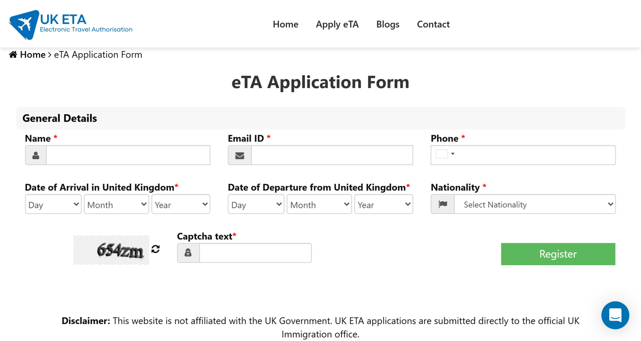
Task: Click the green Register button
Action: pyautogui.click(x=558, y=254)
